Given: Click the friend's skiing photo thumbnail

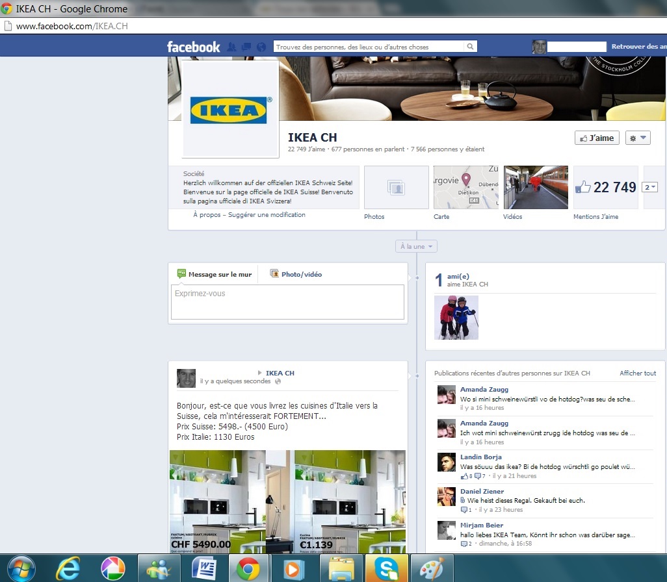Looking at the screenshot, I should pos(456,318).
